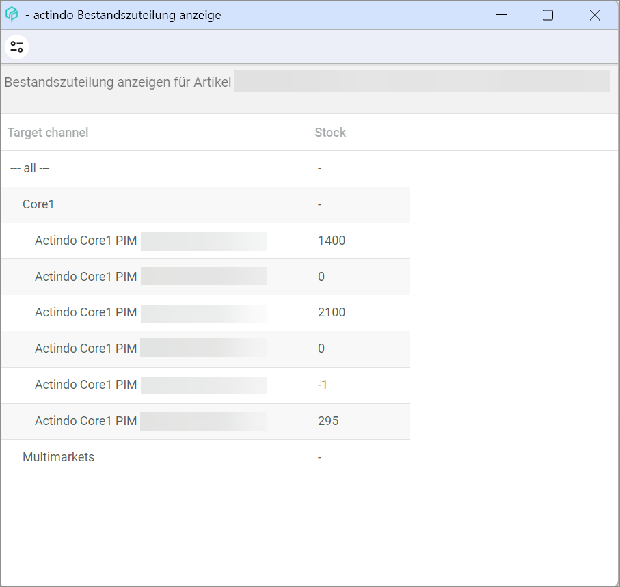Click the stock value 1400
Screen dimensions: 620x587
[x=332, y=241]
